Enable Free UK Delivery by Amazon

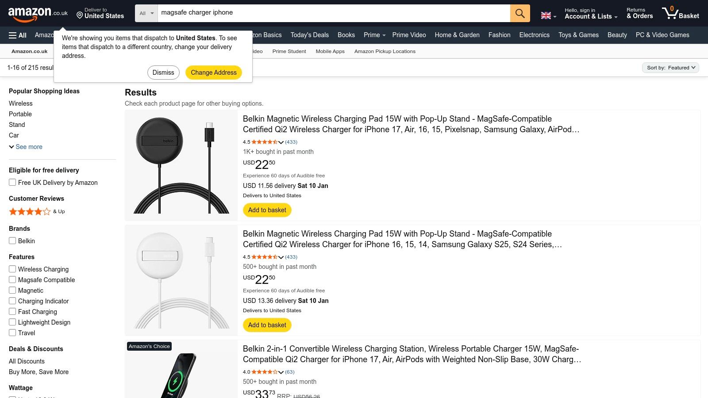(x=12, y=182)
